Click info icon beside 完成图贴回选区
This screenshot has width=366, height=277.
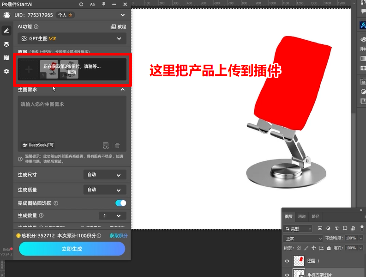point(56,203)
